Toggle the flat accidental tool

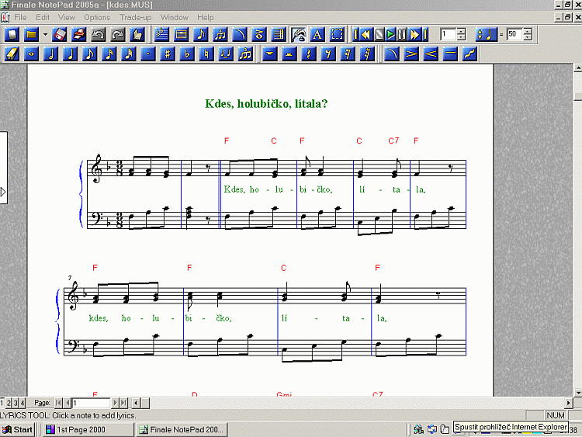[x=187, y=54]
